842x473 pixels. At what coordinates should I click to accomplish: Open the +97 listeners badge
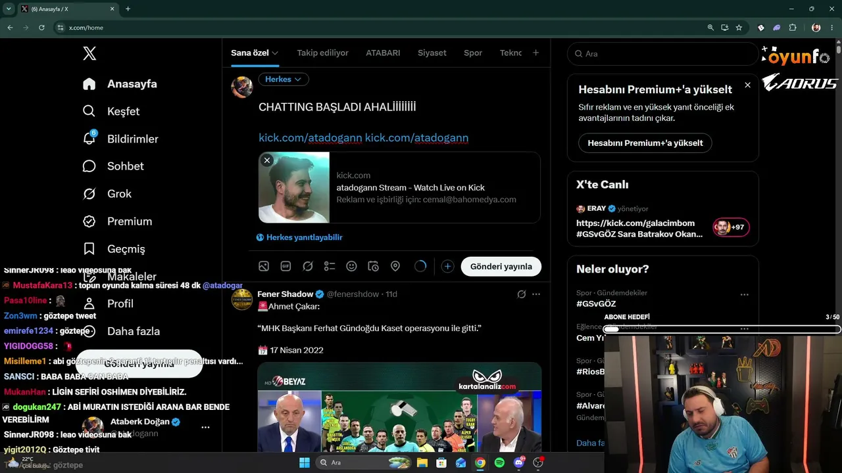coord(731,227)
